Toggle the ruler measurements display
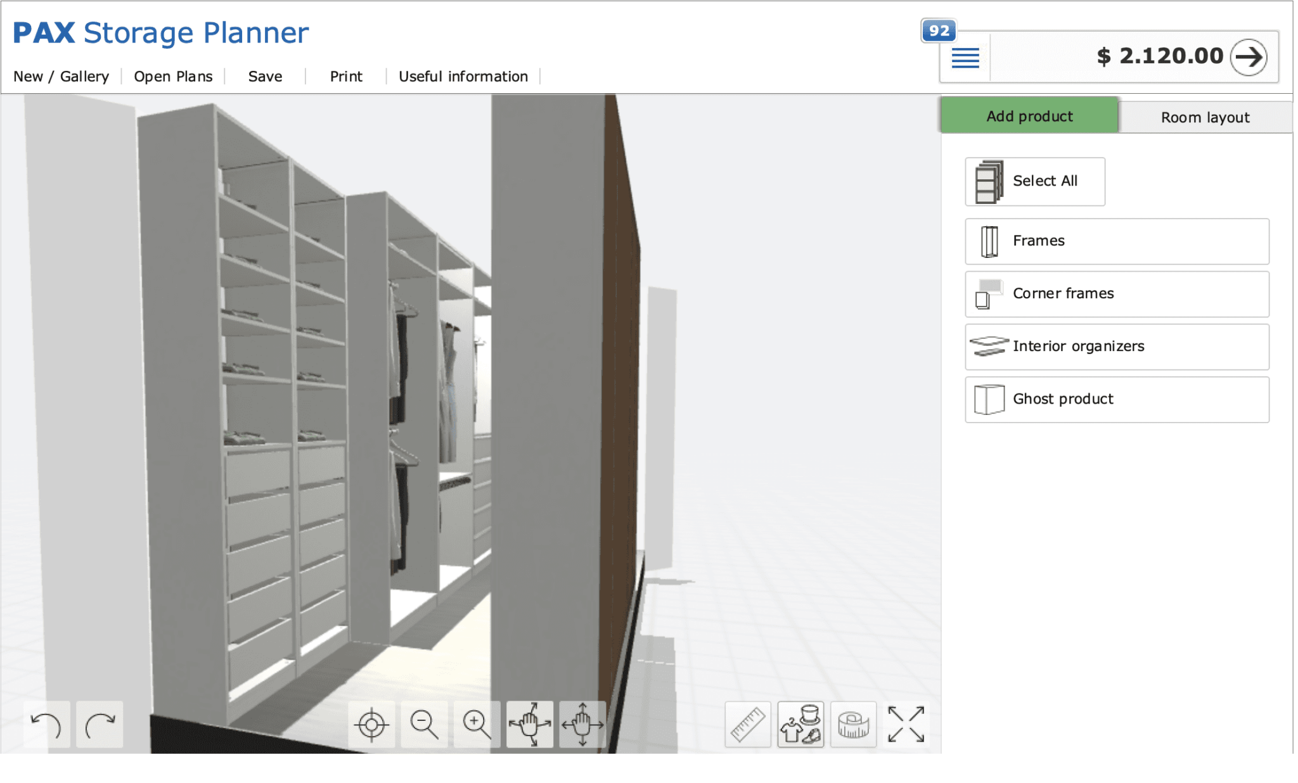Image resolution: width=1298 pixels, height=783 pixels. [748, 724]
